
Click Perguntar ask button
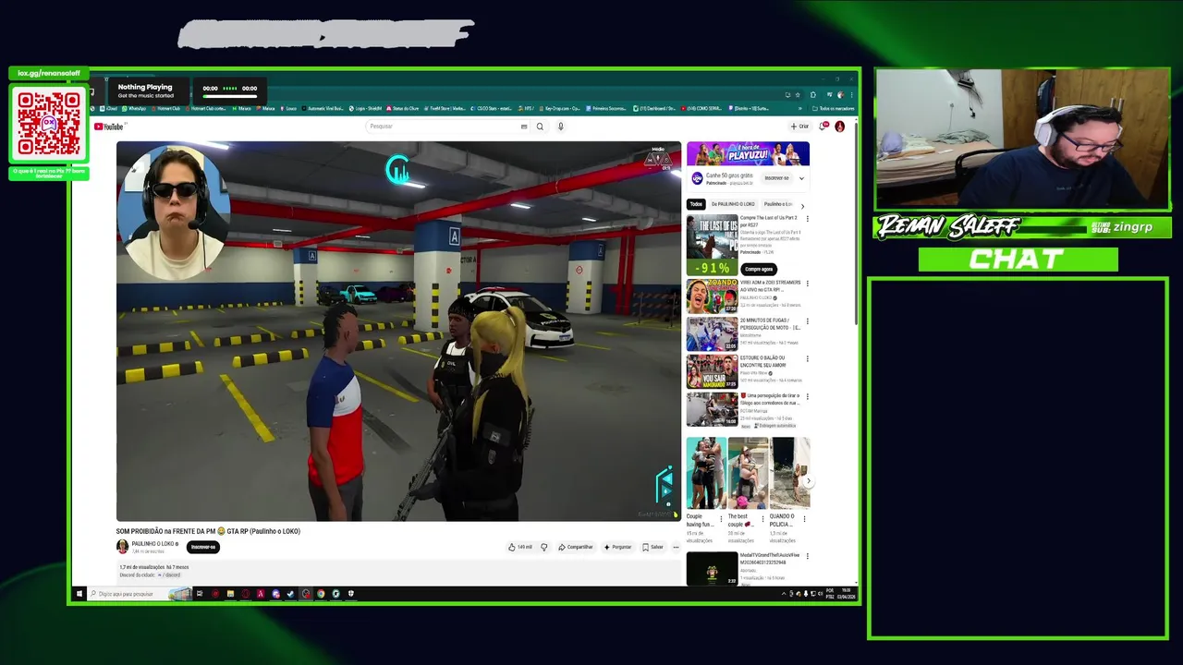[617, 547]
